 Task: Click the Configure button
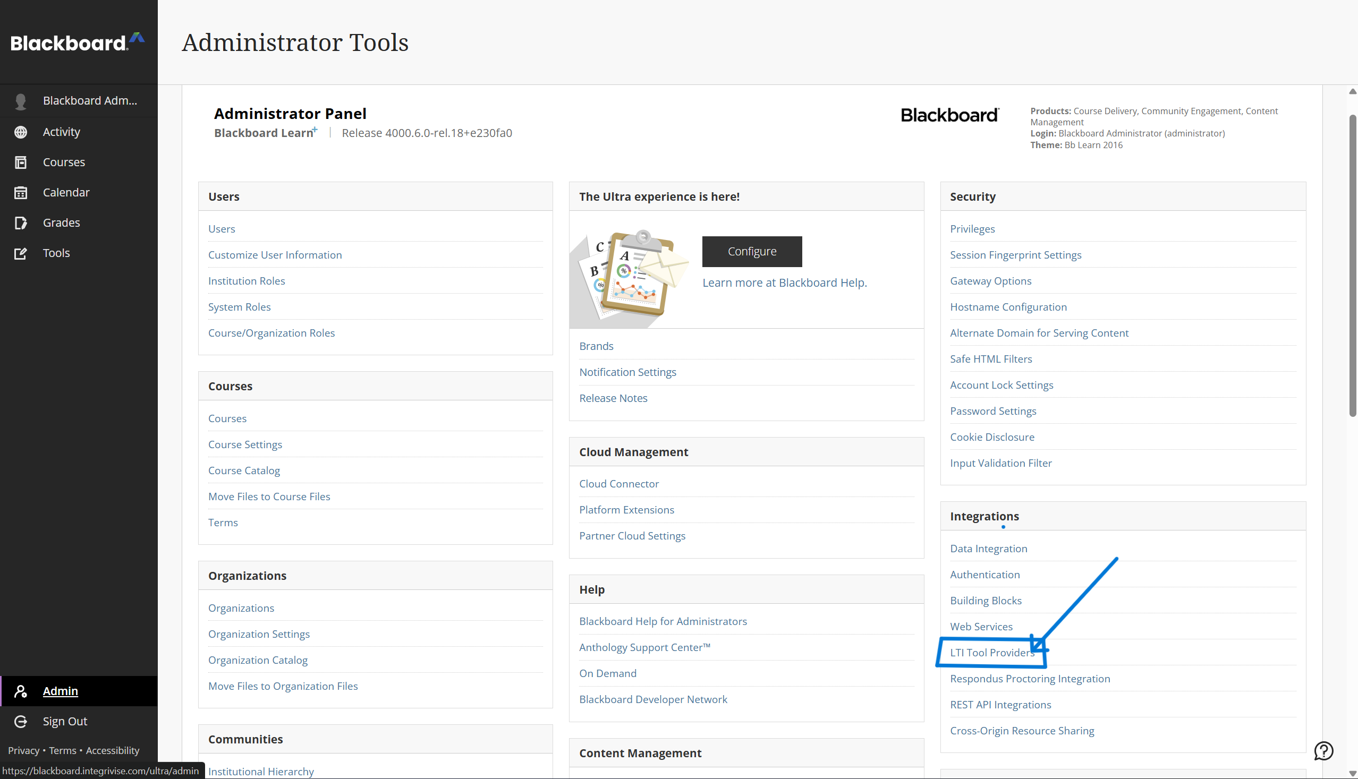pos(752,252)
